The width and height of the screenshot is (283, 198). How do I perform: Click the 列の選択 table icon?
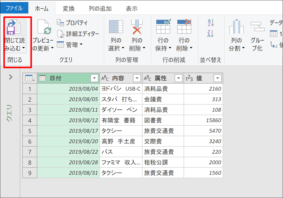point(116,27)
